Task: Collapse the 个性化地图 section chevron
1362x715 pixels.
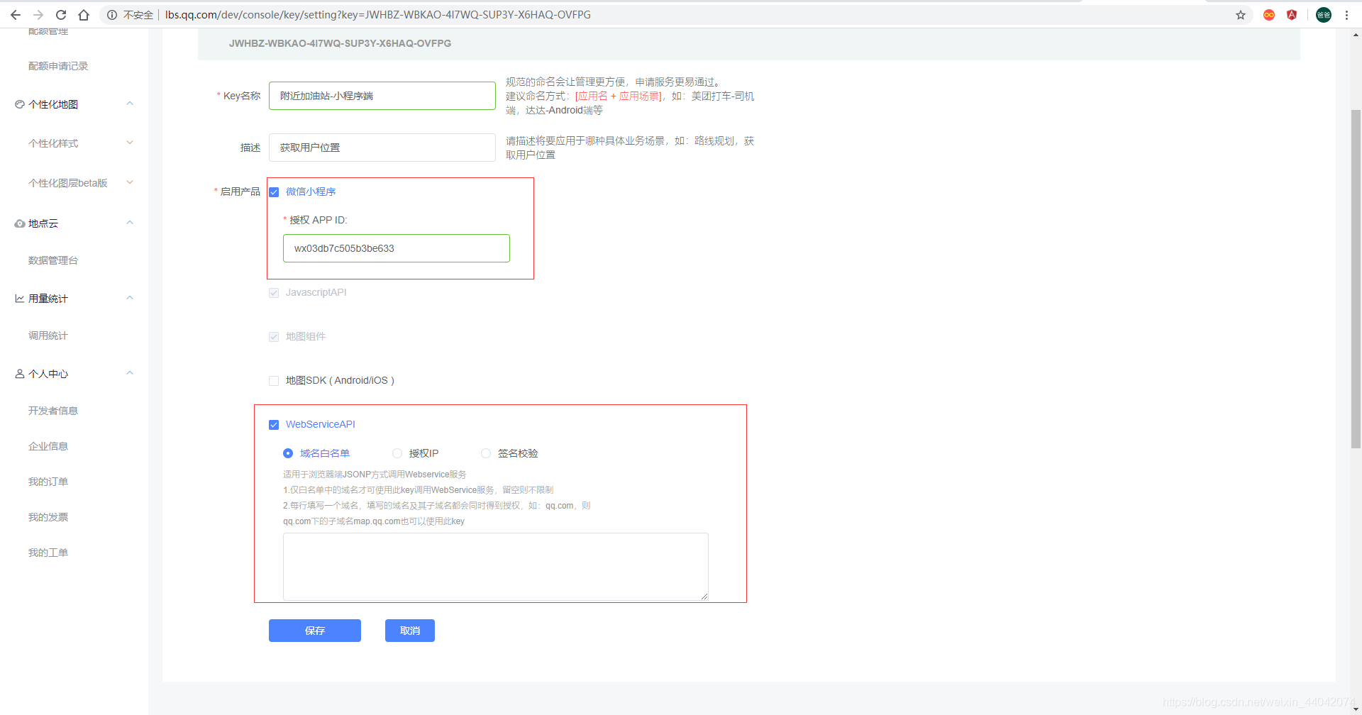Action: (x=130, y=104)
